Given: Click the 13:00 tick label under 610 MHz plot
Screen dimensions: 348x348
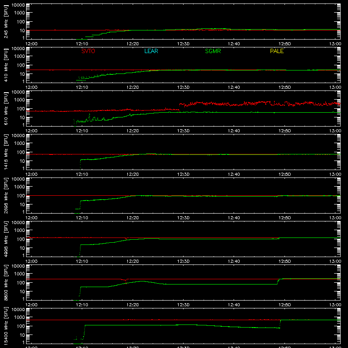Looking at the screenshot, I should 335,131.
